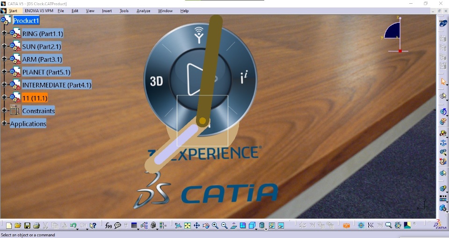
Task: Select ARM (Part3.1) in the tree
Action: click(x=42, y=59)
